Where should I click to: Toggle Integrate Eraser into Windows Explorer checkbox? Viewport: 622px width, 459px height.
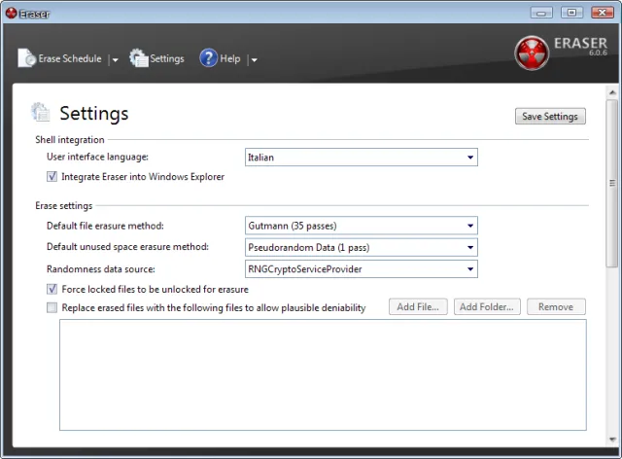pyautogui.click(x=52, y=176)
